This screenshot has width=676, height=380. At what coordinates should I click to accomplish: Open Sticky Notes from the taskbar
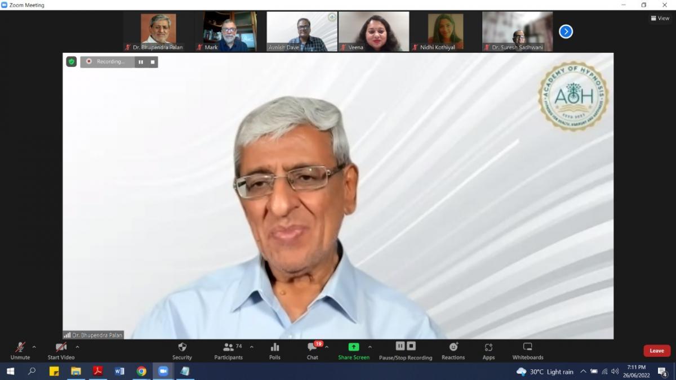[x=54, y=371]
